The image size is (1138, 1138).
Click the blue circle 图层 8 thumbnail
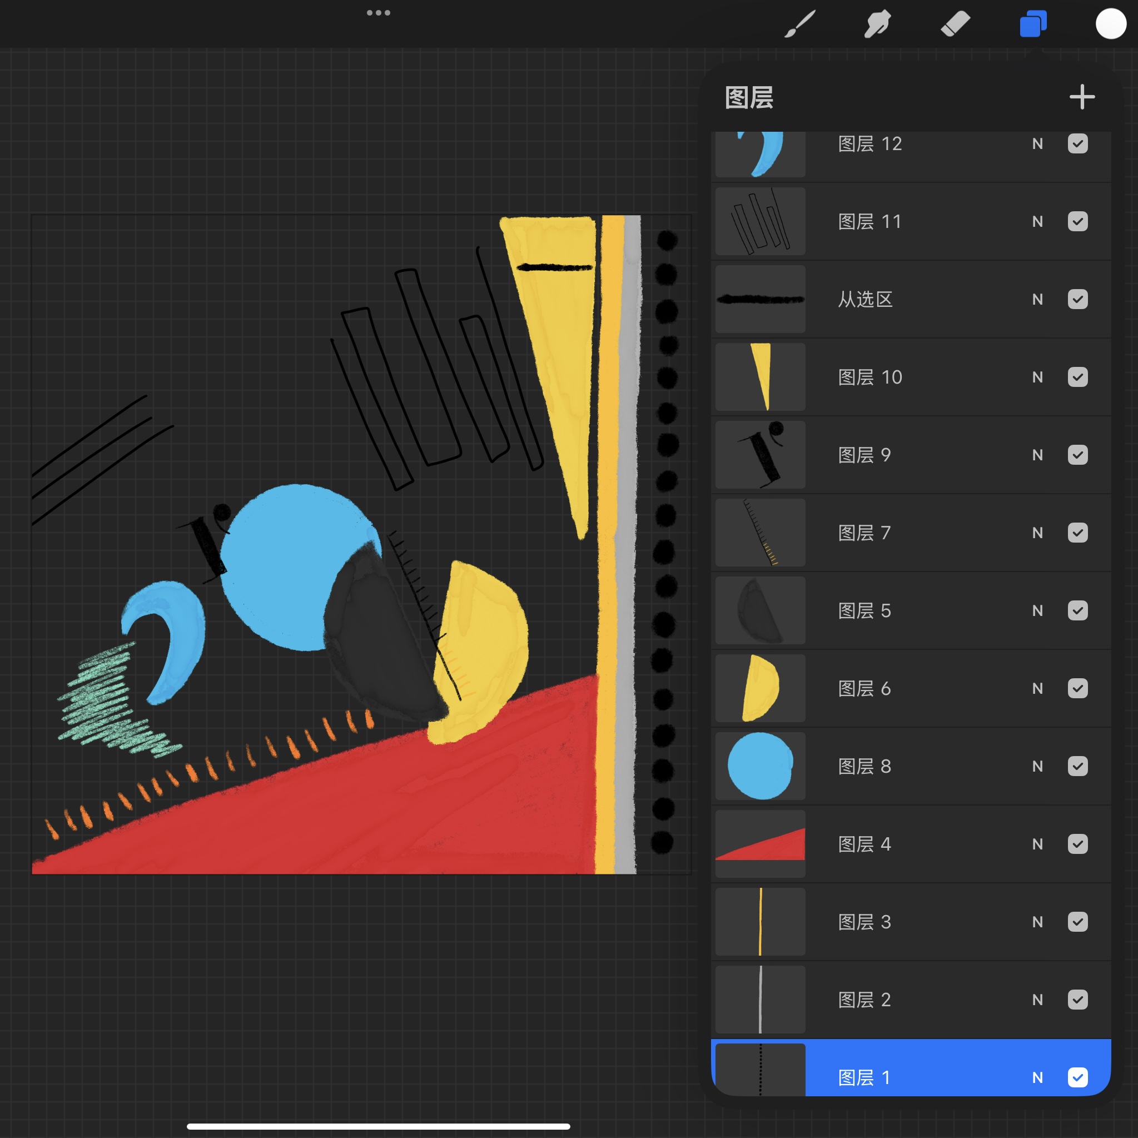pos(760,766)
